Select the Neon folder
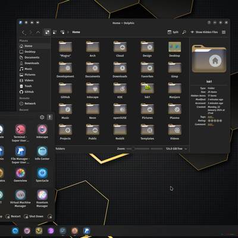The width and height of the screenshot is (238, 238). tap(93, 111)
